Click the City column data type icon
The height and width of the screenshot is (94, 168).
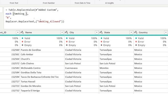pyautogui.click(x=66, y=32)
